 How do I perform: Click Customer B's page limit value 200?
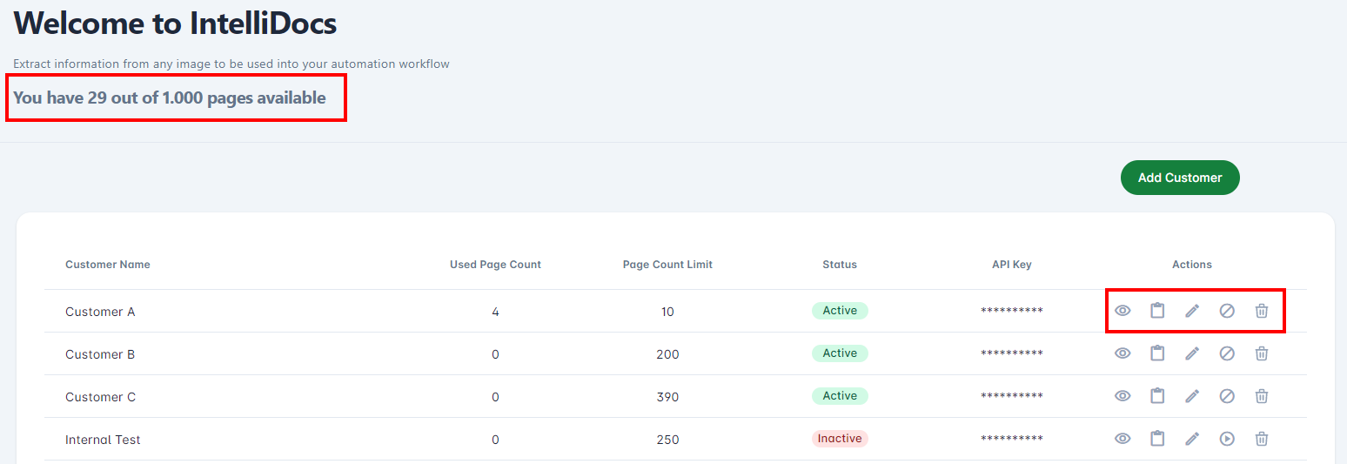click(x=667, y=354)
